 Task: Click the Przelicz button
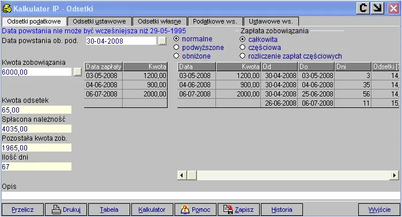pos(22,210)
